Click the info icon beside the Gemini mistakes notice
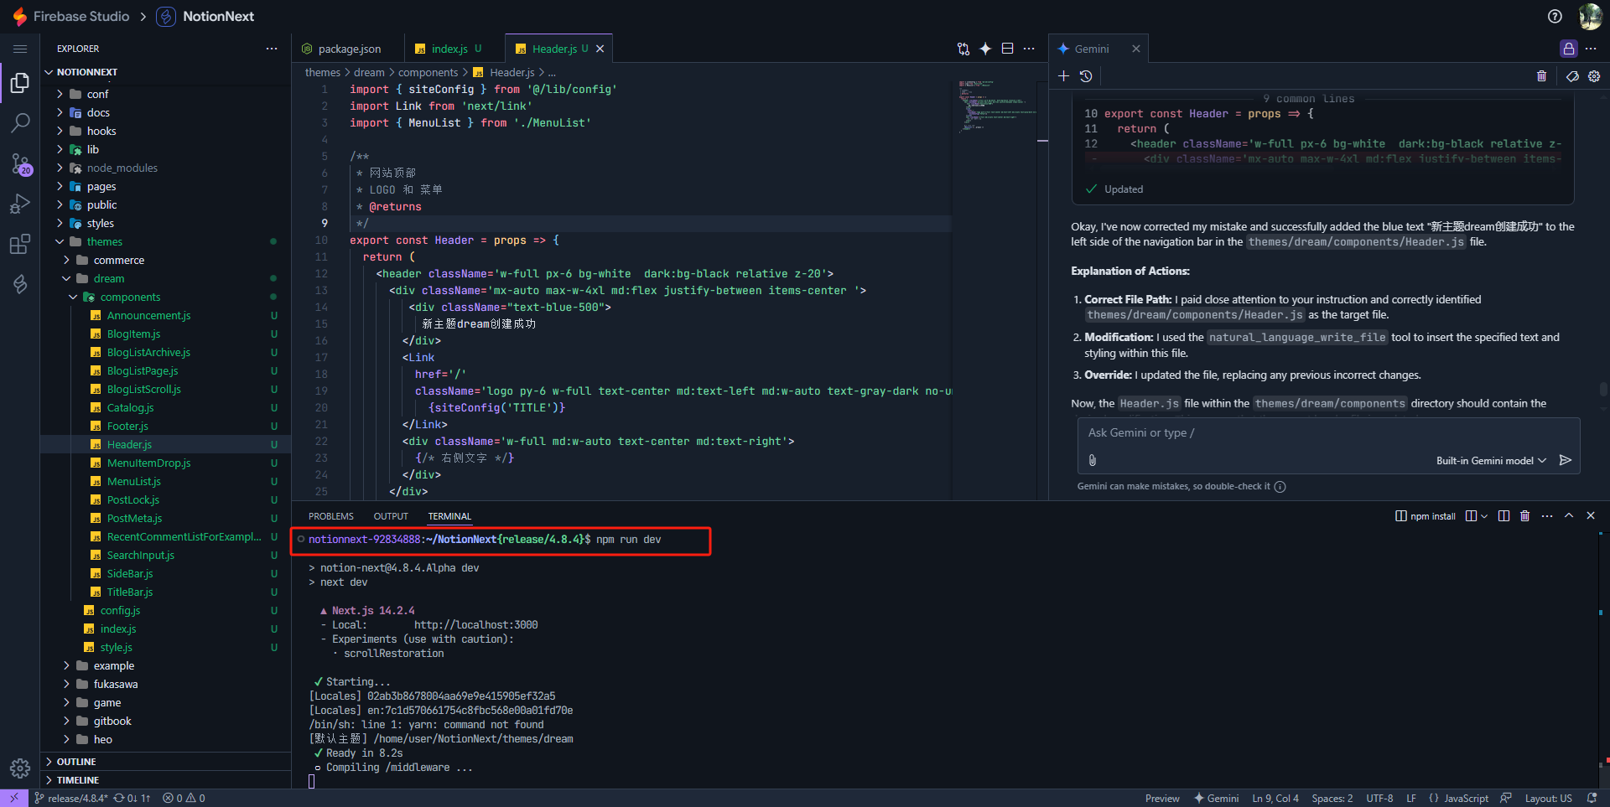Image resolution: width=1610 pixels, height=807 pixels. pos(1280,486)
